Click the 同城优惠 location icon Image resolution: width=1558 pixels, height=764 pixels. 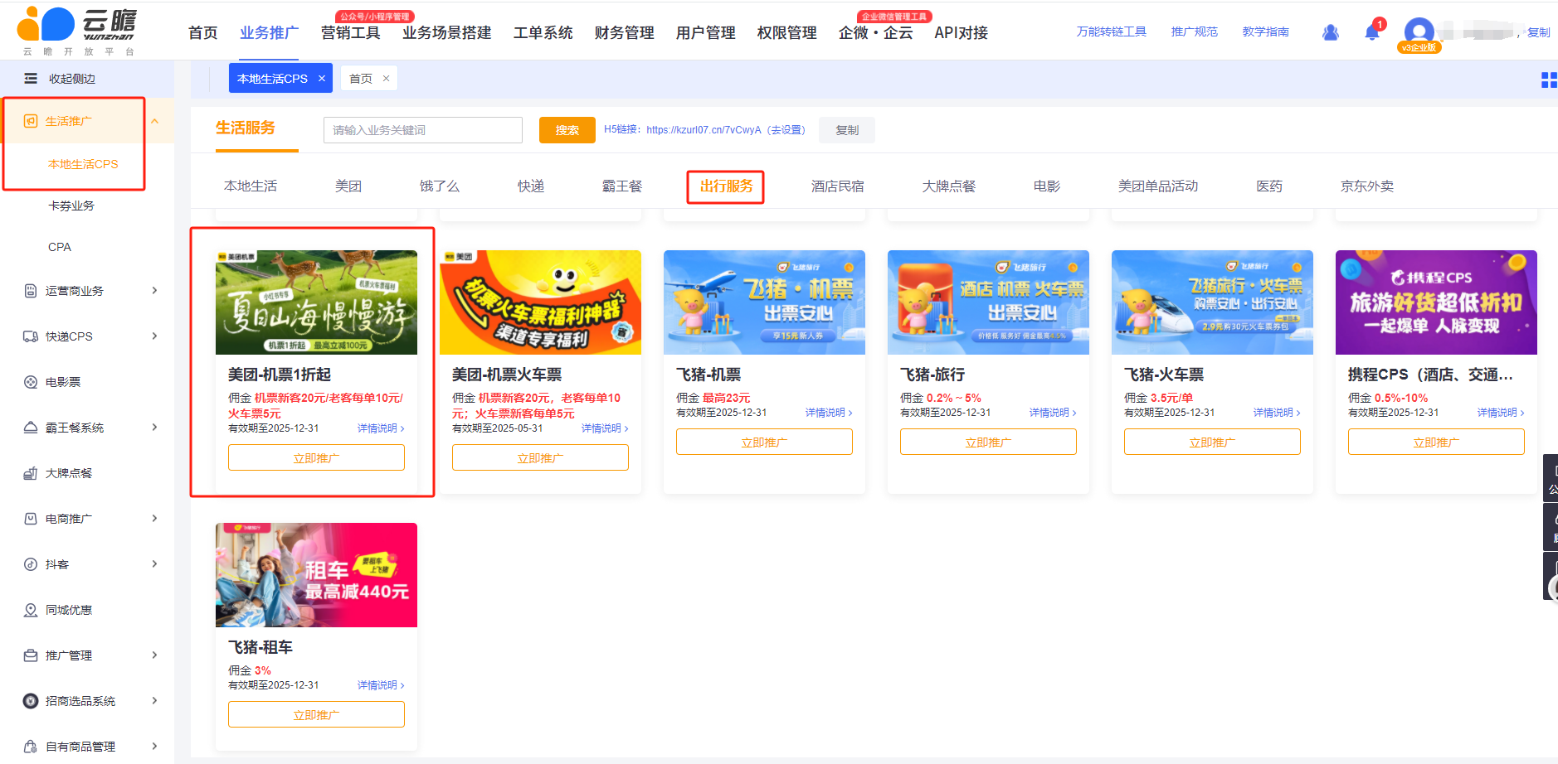[31, 610]
